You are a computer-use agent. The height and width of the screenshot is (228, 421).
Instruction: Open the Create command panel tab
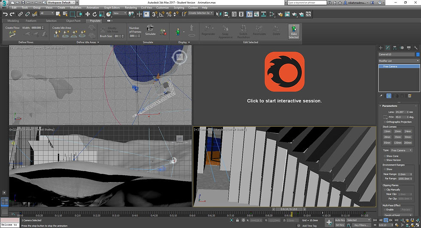tap(381, 48)
